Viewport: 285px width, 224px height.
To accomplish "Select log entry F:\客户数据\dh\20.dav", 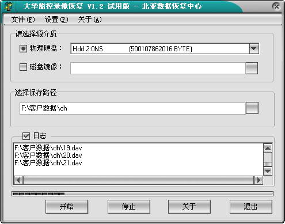I will coord(48,155).
